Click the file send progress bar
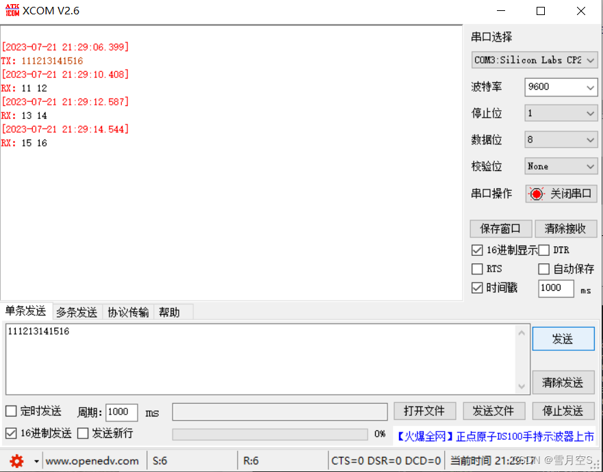603x472 pixels. (x=270, y=434)
